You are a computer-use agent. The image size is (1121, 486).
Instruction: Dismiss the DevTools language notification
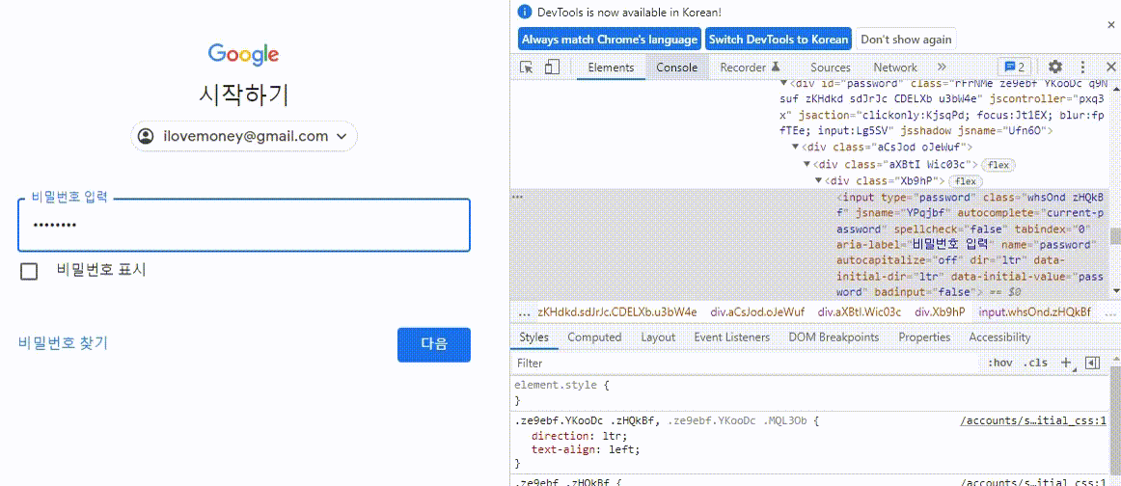(x=1110, y=24)
